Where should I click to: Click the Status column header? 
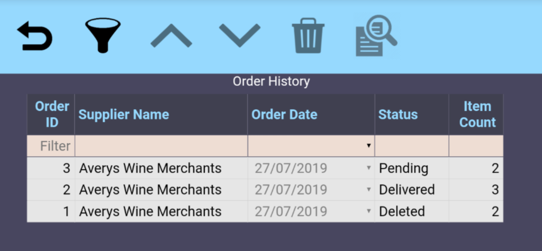[x=398, y=115]
